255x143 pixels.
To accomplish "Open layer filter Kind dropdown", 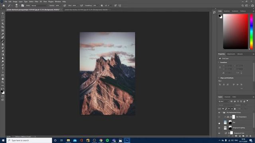I will coord(224,101).
